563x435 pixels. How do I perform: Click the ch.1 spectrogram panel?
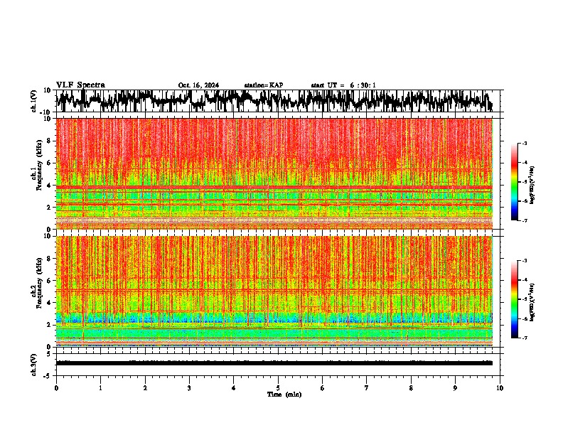pos(274,173)
